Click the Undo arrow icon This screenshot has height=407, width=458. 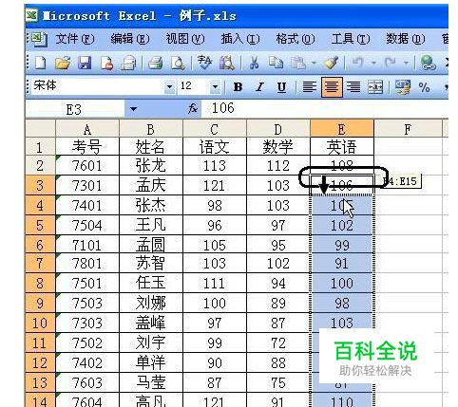click(x=357, y=63)
